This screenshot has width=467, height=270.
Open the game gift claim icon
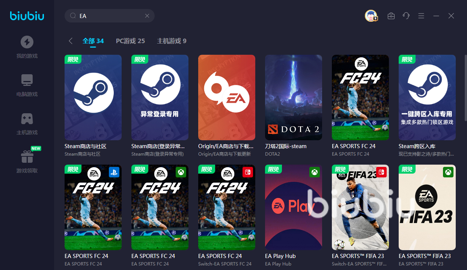click(x=27, y=157)
